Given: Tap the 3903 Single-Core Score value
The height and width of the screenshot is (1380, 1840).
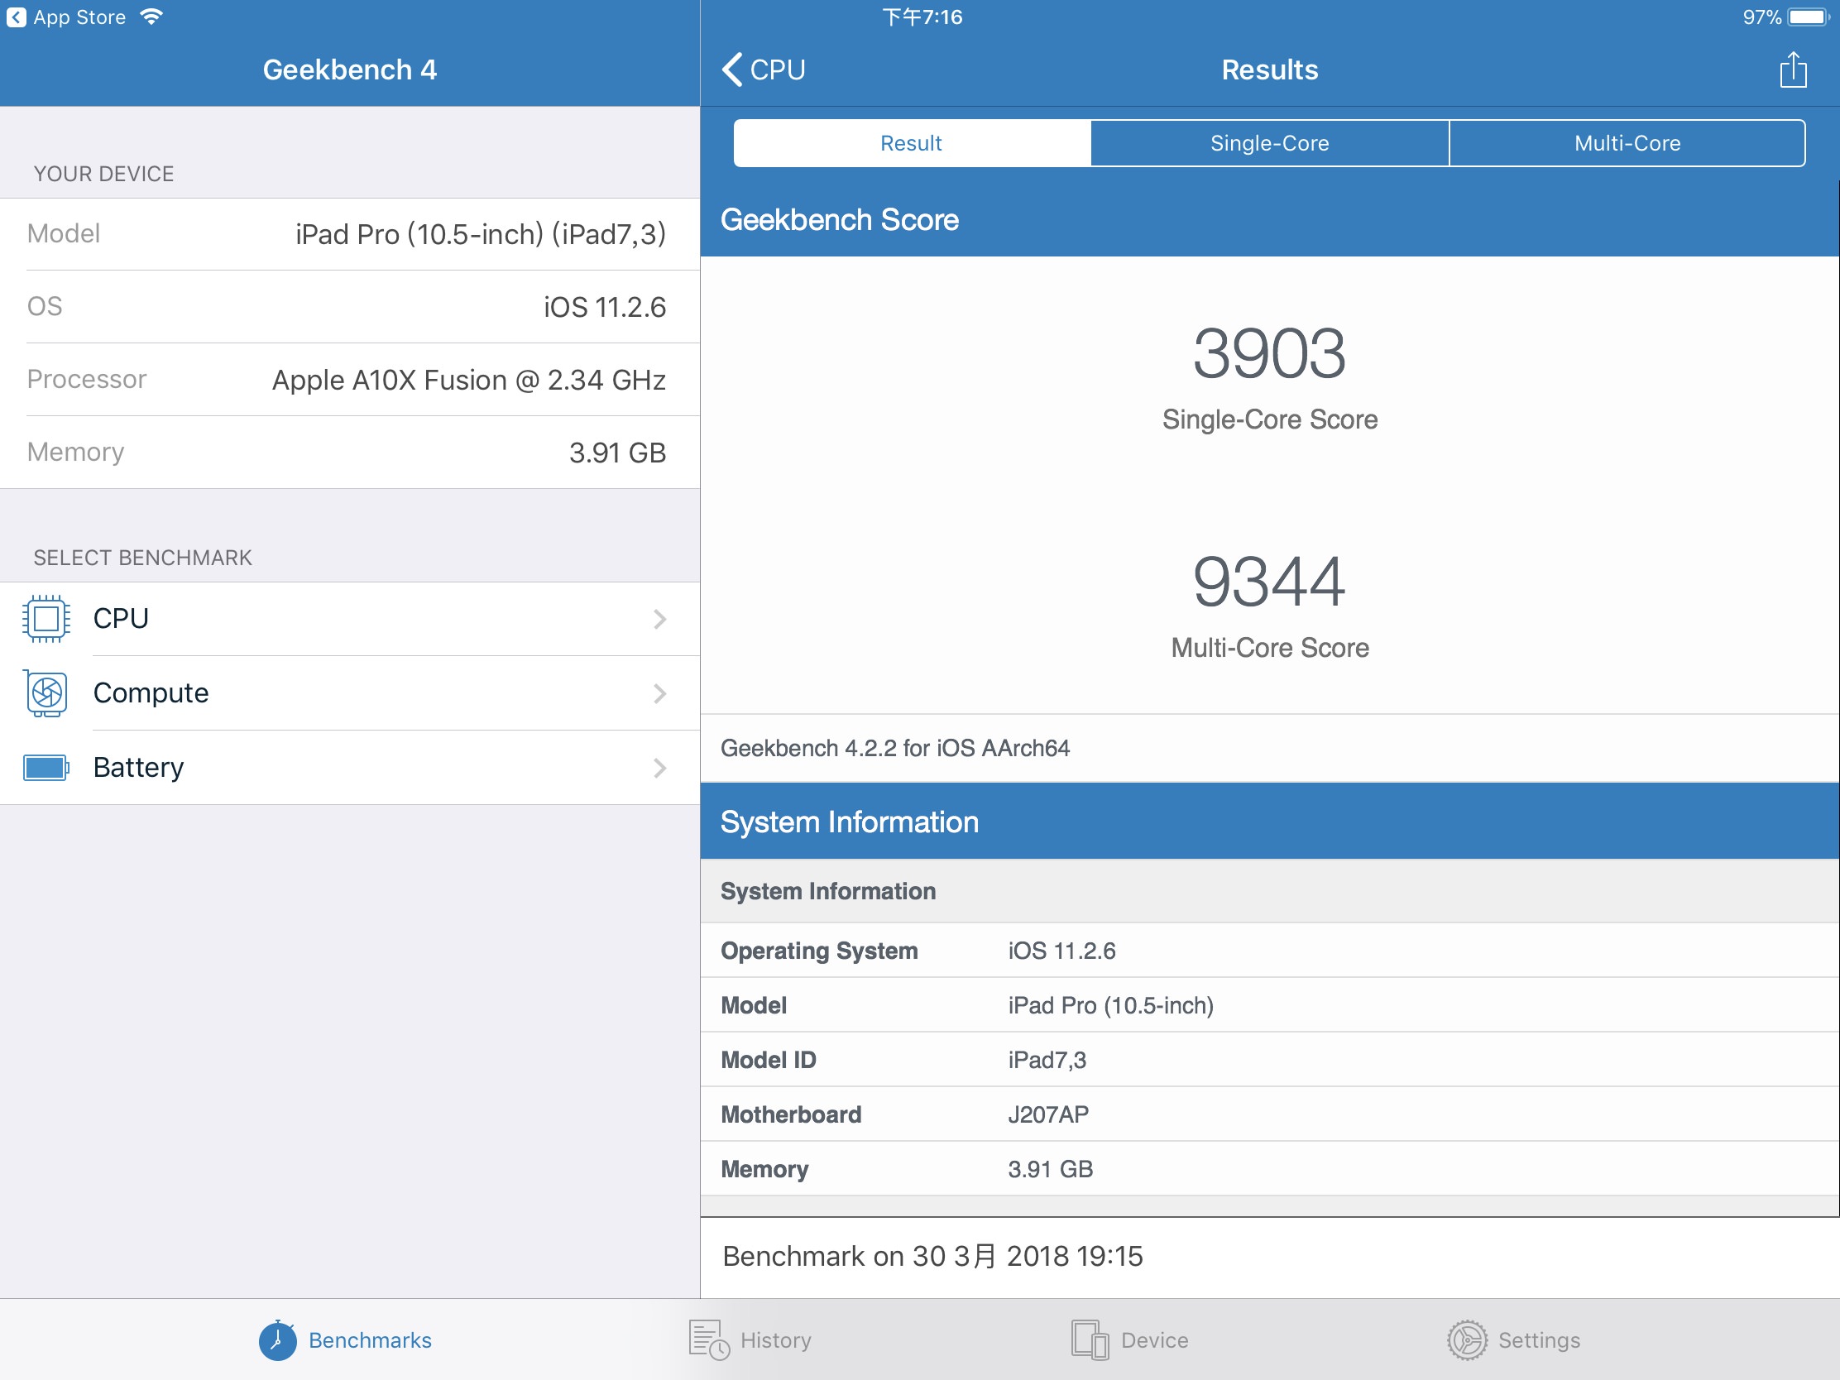Looking at the screenshot, I should point(1269,354).
